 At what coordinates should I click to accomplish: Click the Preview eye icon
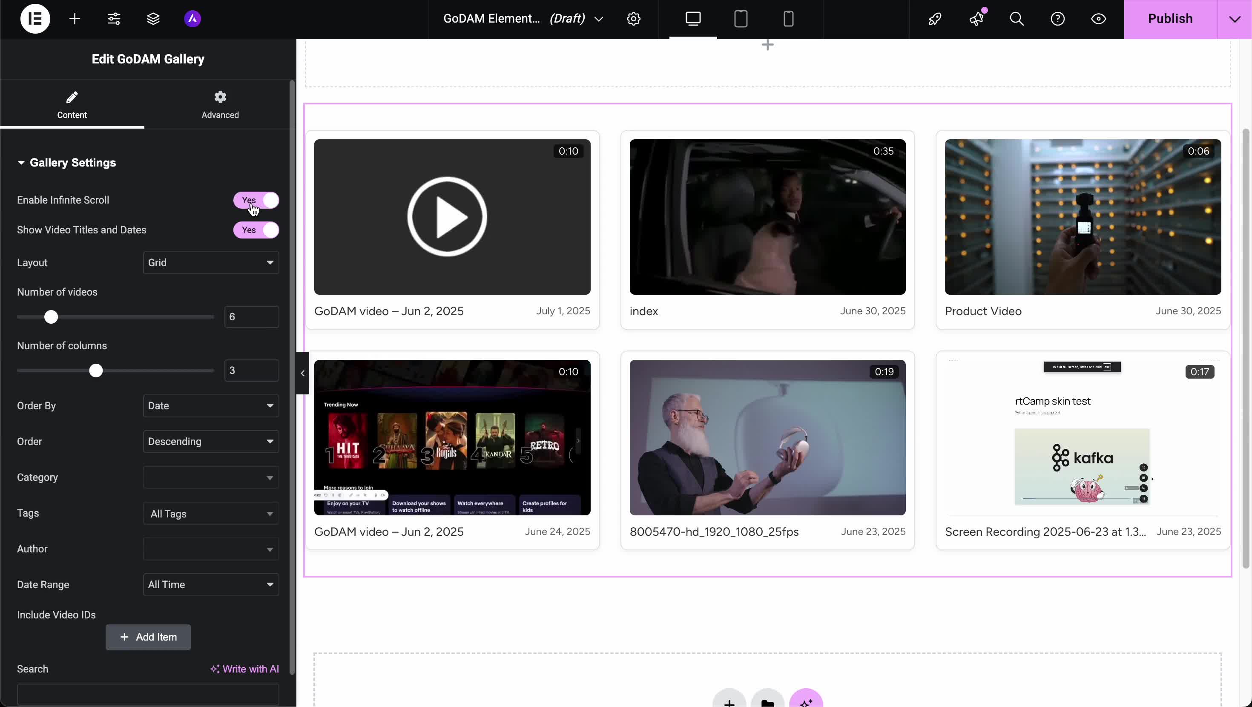pyautogui.click(x=1098, y=18)
